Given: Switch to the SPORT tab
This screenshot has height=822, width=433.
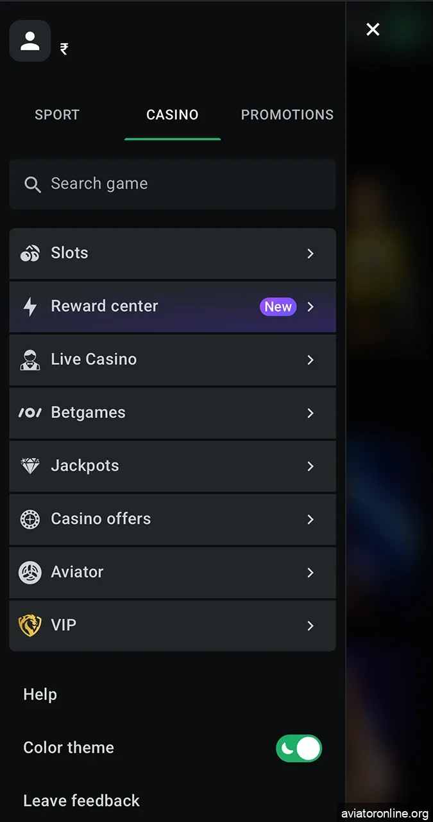Looking at the screenshot, I should [57, 115].
